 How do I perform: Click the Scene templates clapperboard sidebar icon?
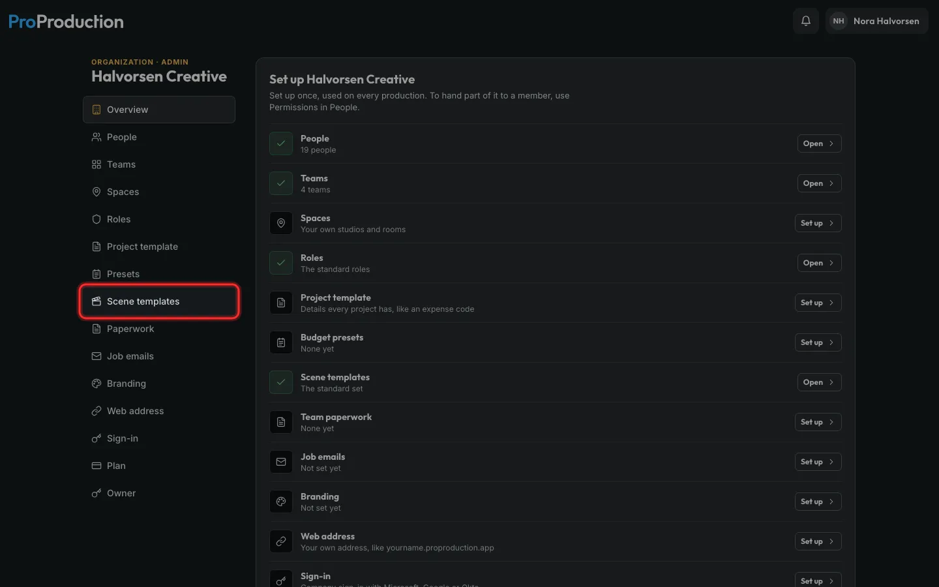tap(97, 301)
